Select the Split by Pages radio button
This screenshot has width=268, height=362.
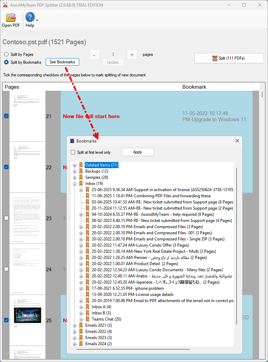click(x=6, y=54)
